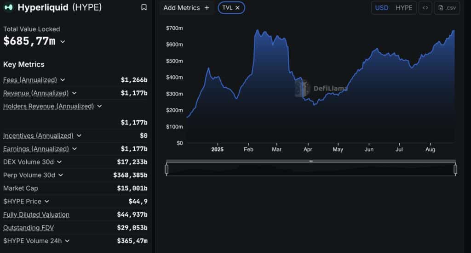Viewport: 471px width, 253px height.
Task: Grab the right range slider handle
Action: pos(455,169)
